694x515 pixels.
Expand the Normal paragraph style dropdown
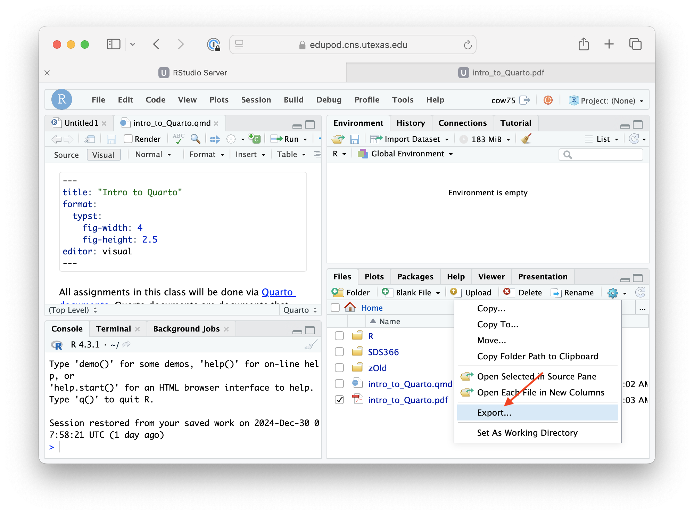coord(153,154)
